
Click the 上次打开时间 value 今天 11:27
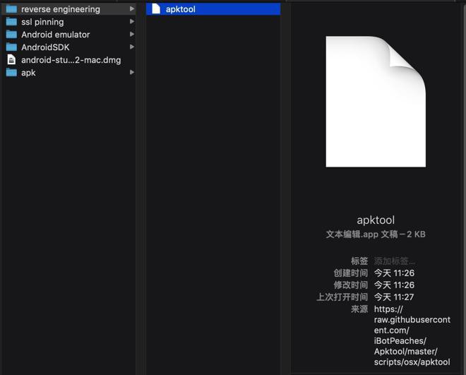394,297
